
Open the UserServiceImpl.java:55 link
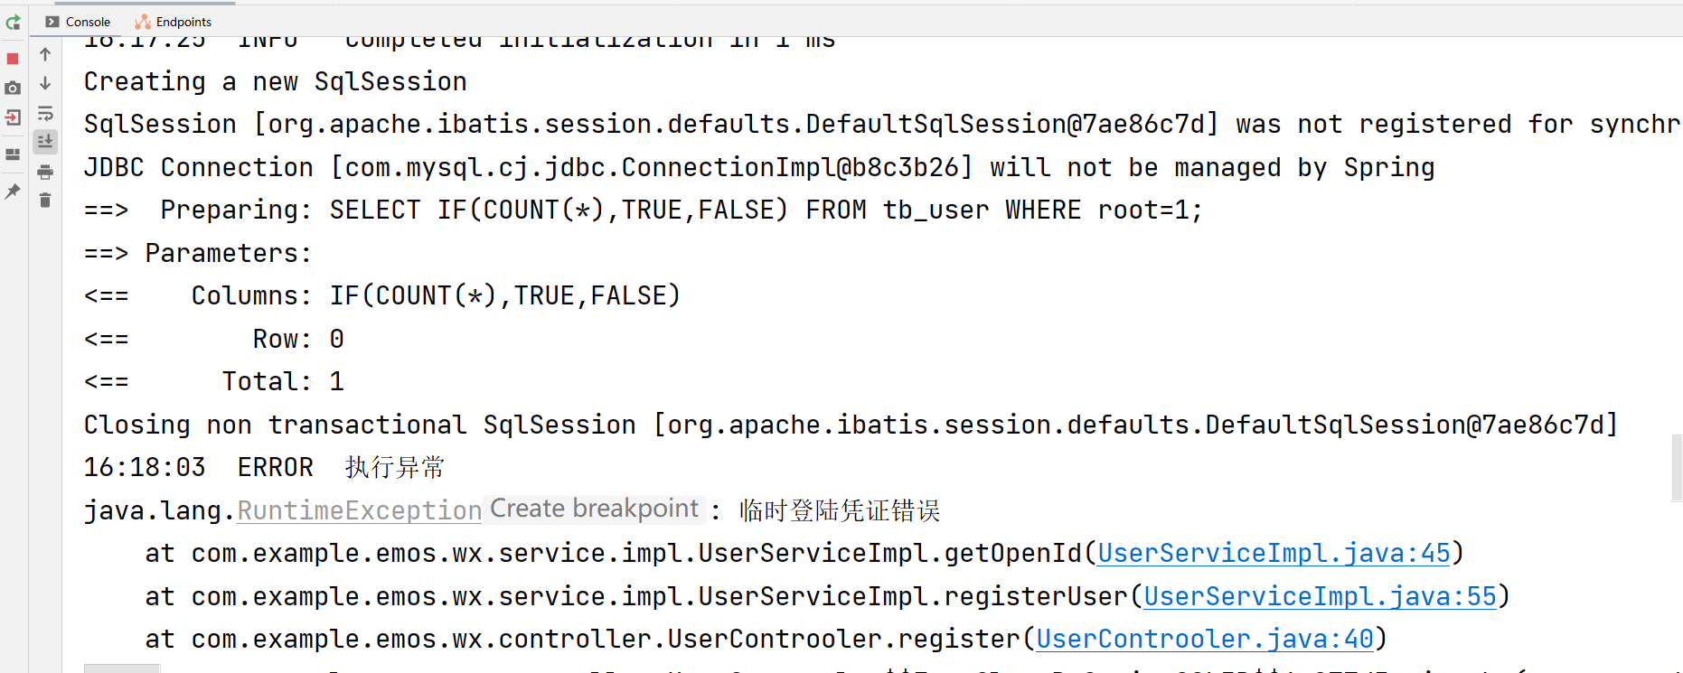1320,596
